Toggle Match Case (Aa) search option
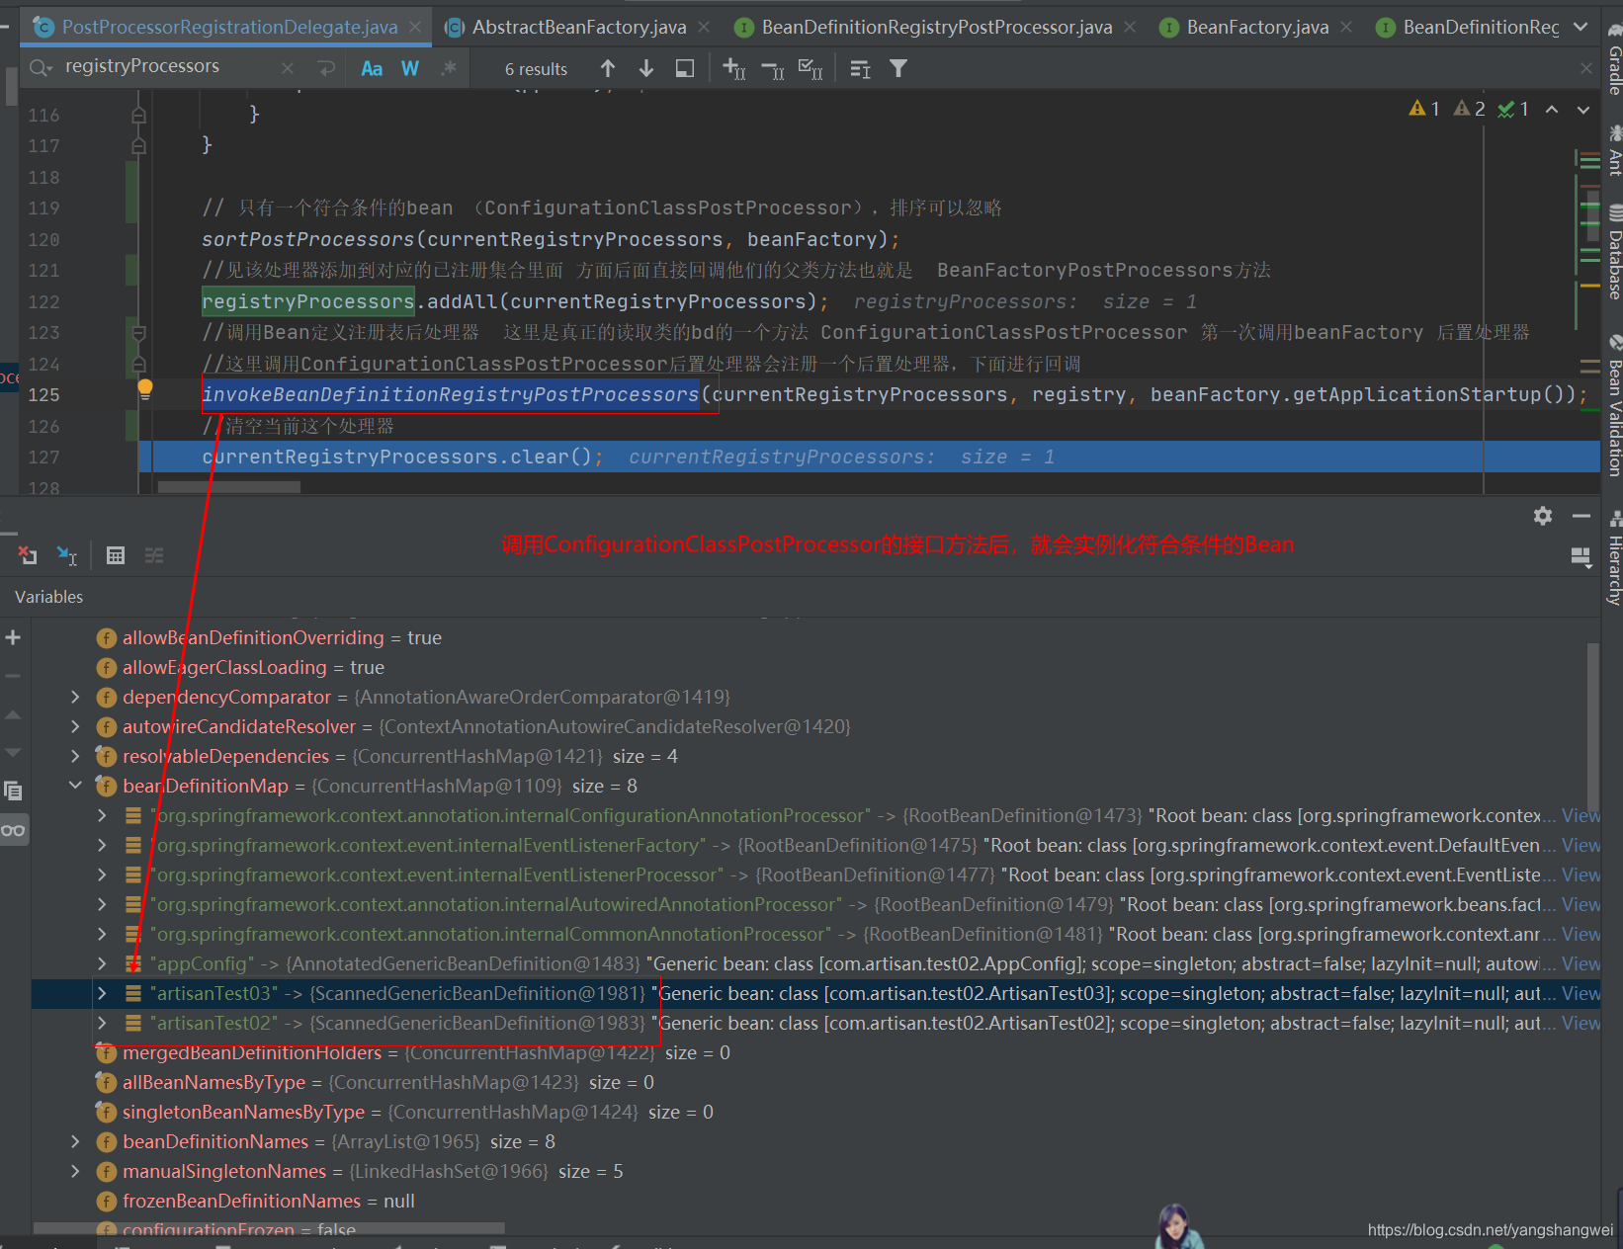Image resolution: width=1623 pixels, height=1249 pixels. [x=372, y=68]
